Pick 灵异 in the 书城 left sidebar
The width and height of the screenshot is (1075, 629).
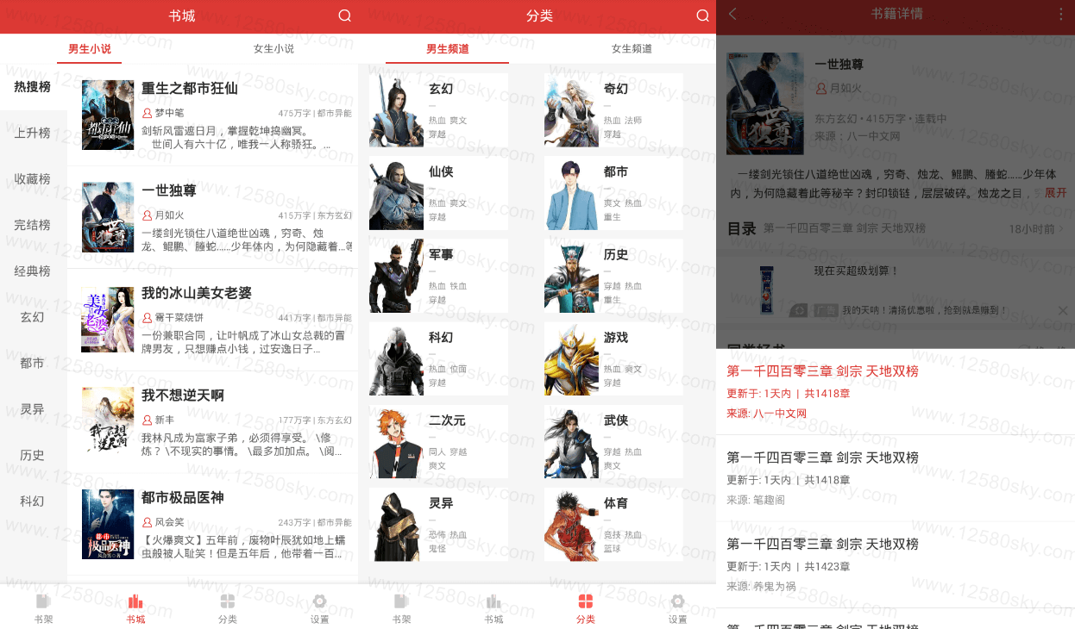click(33, 409)
